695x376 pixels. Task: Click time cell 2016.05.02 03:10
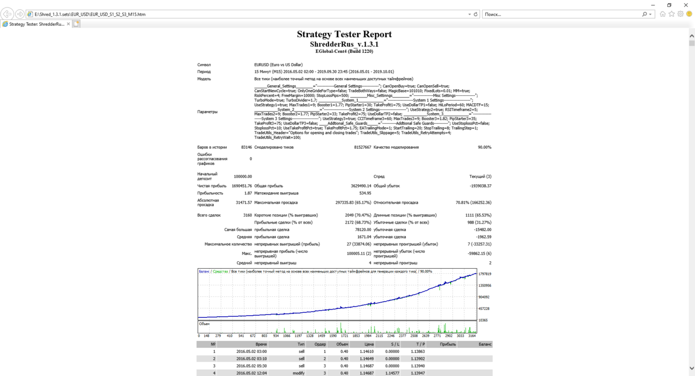pyautogui.click(x=252, y=359)
